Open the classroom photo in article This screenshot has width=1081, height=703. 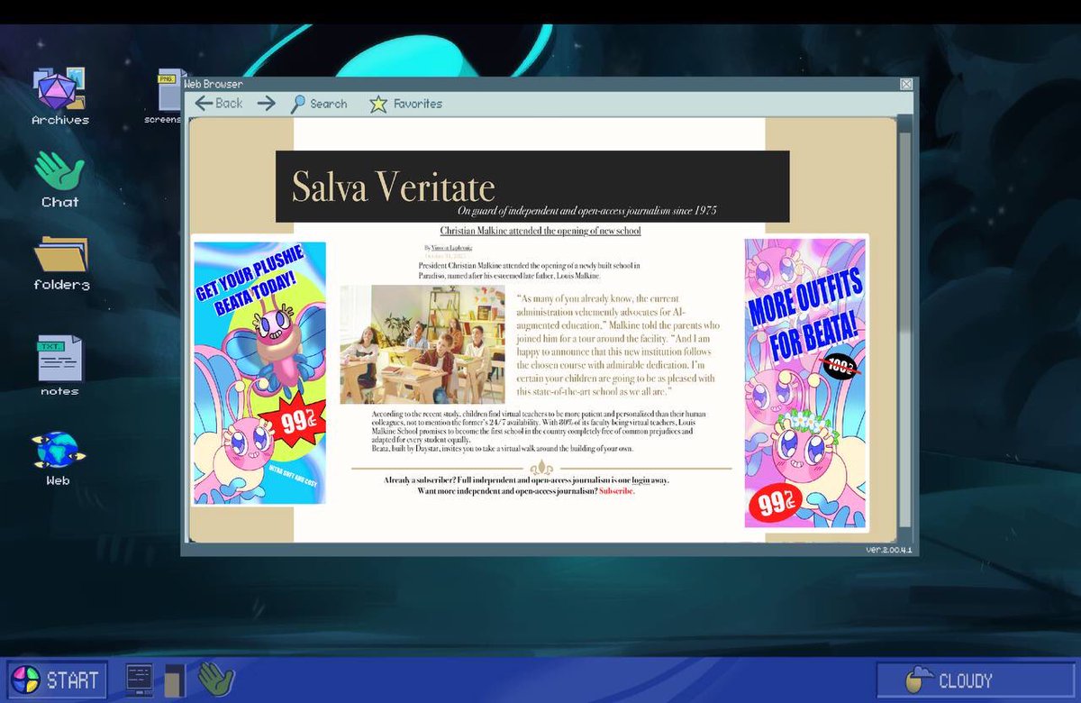tap(422, 344)
